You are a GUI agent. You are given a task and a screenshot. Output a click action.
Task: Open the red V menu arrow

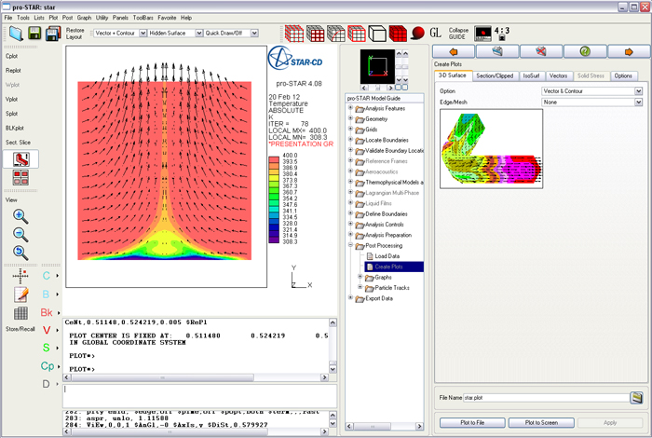pos(58,330)
